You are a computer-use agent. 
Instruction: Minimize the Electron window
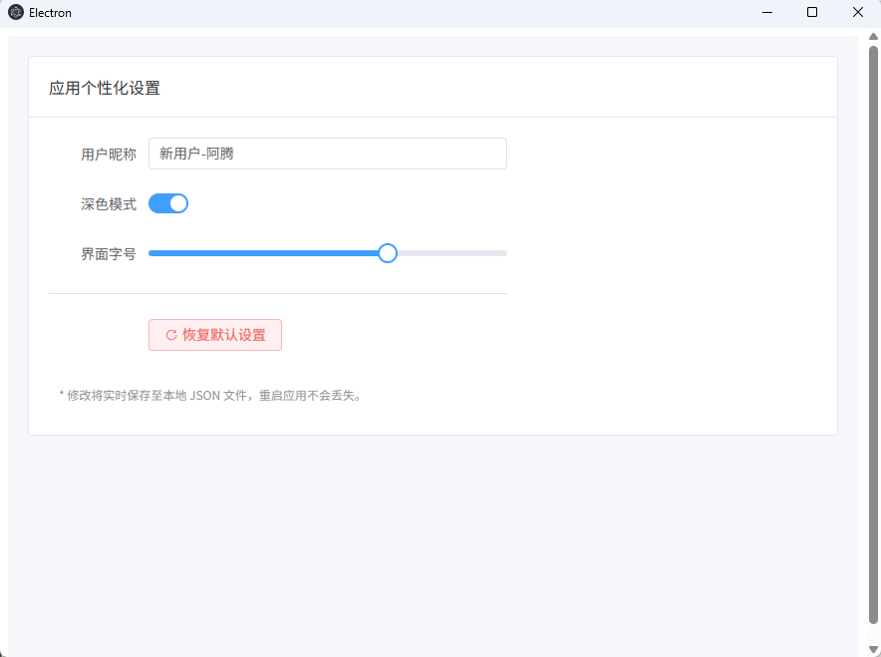(767, 13)
